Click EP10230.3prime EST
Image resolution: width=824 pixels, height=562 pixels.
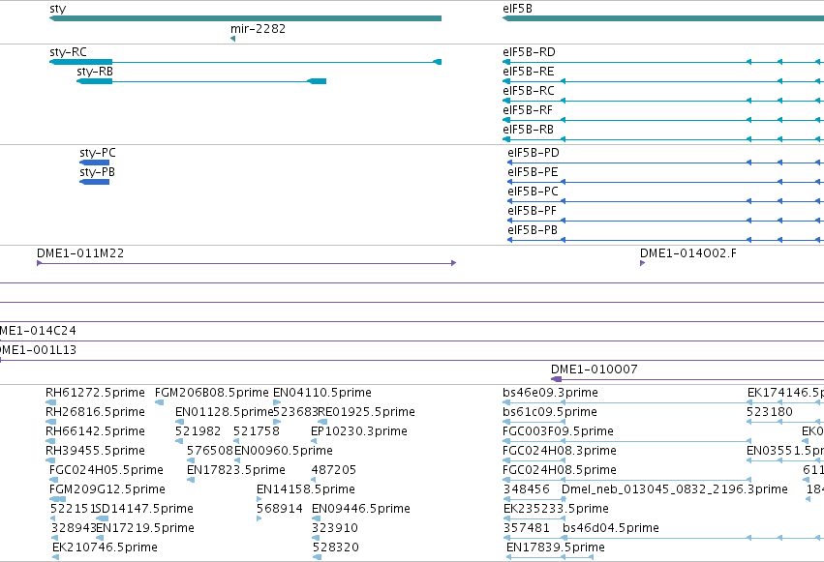[x=314, y=441]
